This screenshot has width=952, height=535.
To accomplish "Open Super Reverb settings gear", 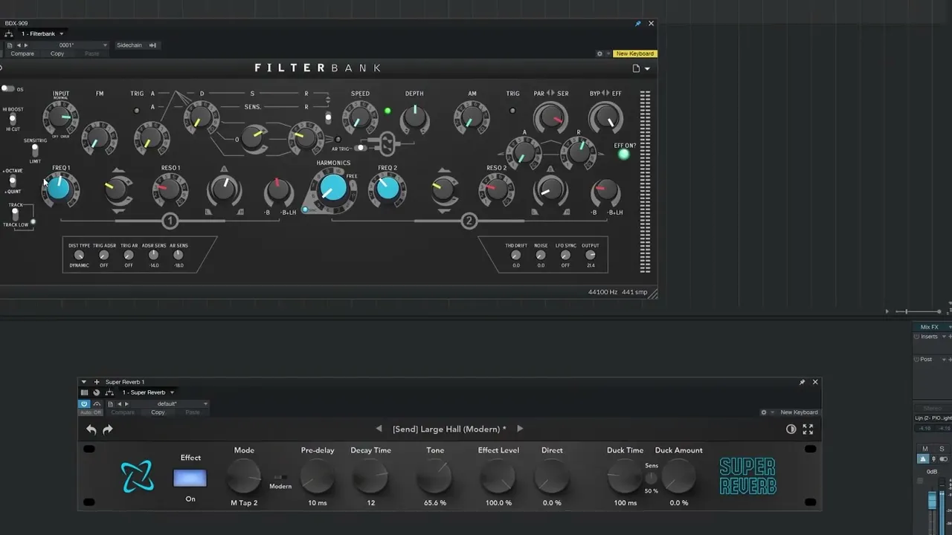I will (x=763, y=412).
